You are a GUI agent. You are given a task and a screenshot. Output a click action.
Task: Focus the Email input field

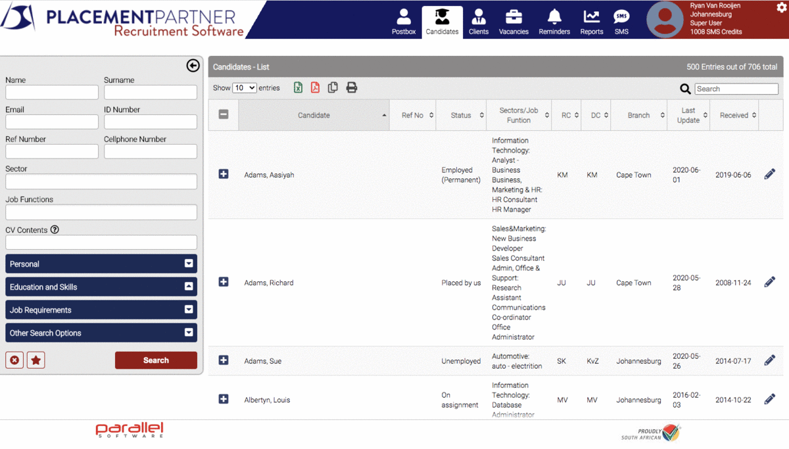tap(52, 122)
